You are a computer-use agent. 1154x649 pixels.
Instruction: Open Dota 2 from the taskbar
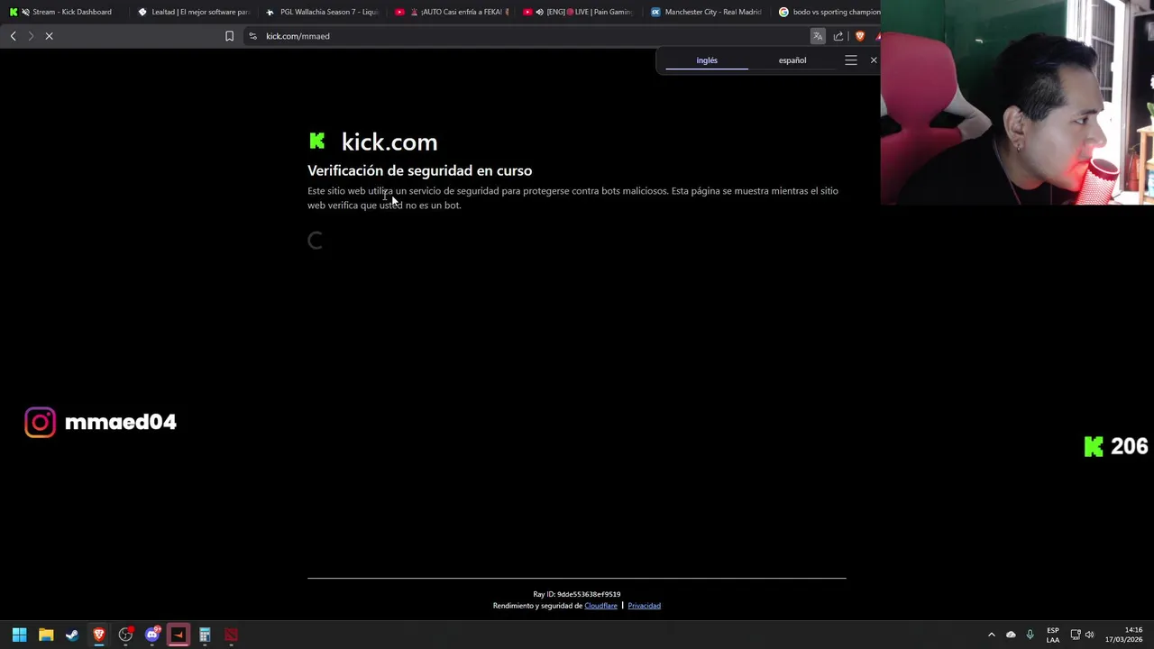tap(232, 635)
